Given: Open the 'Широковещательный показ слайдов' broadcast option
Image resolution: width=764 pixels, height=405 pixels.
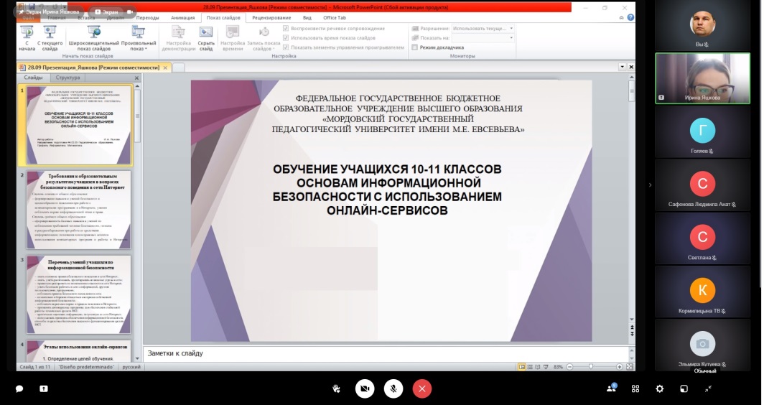Looking at the screenshot, I should tap(93, 37).
